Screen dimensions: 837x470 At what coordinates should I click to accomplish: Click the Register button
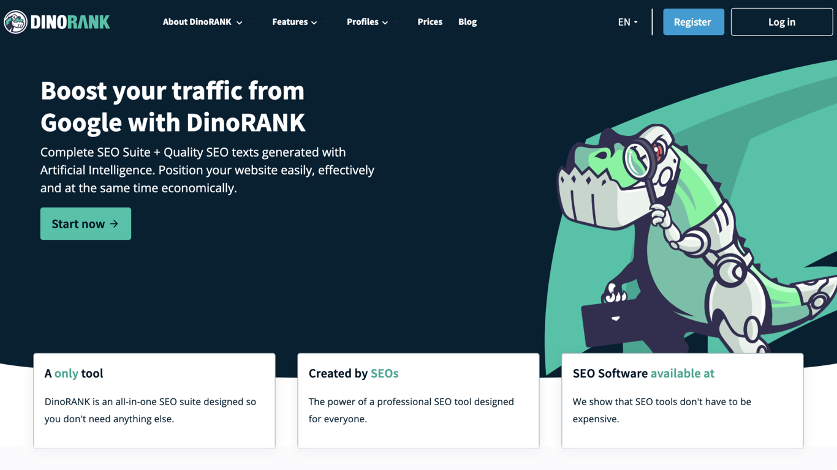click(694, 22)
